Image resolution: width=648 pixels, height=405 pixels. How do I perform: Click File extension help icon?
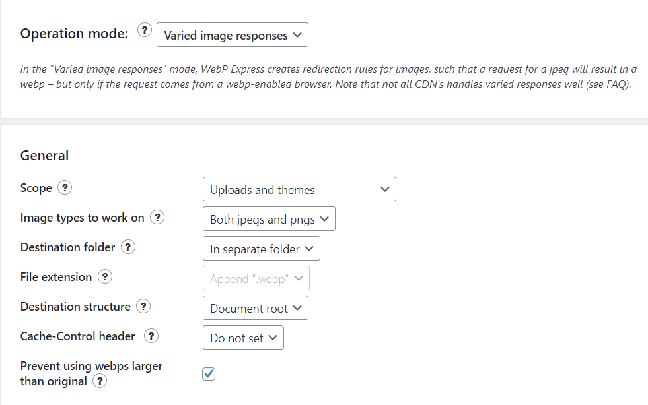(104, 277)
